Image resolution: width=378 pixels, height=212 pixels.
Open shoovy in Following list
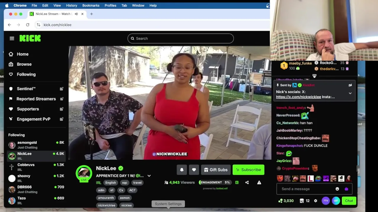click(36, 178)
